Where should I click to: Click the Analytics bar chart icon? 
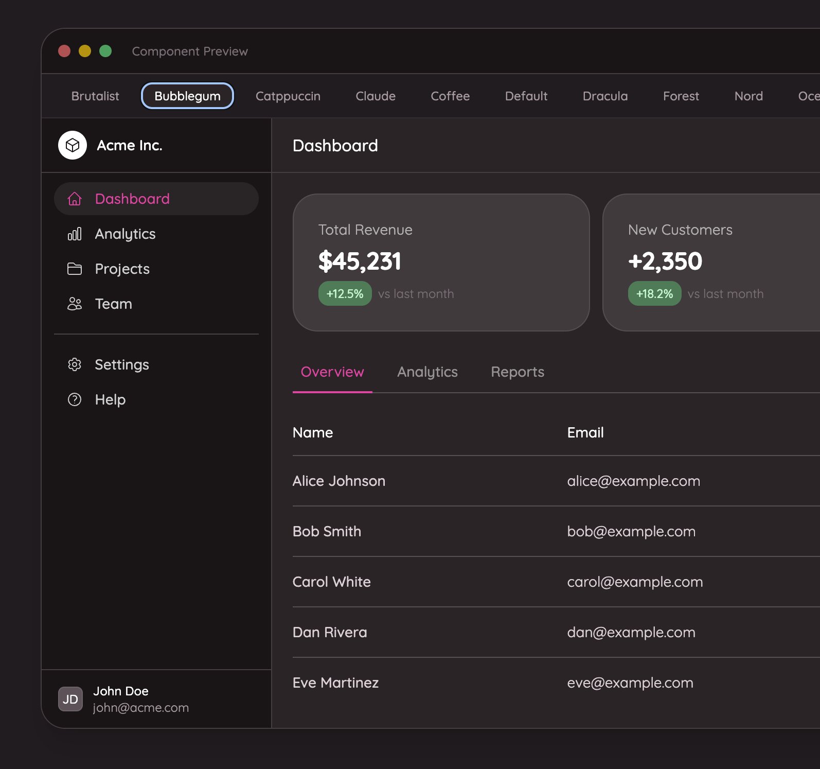[75, 234]
